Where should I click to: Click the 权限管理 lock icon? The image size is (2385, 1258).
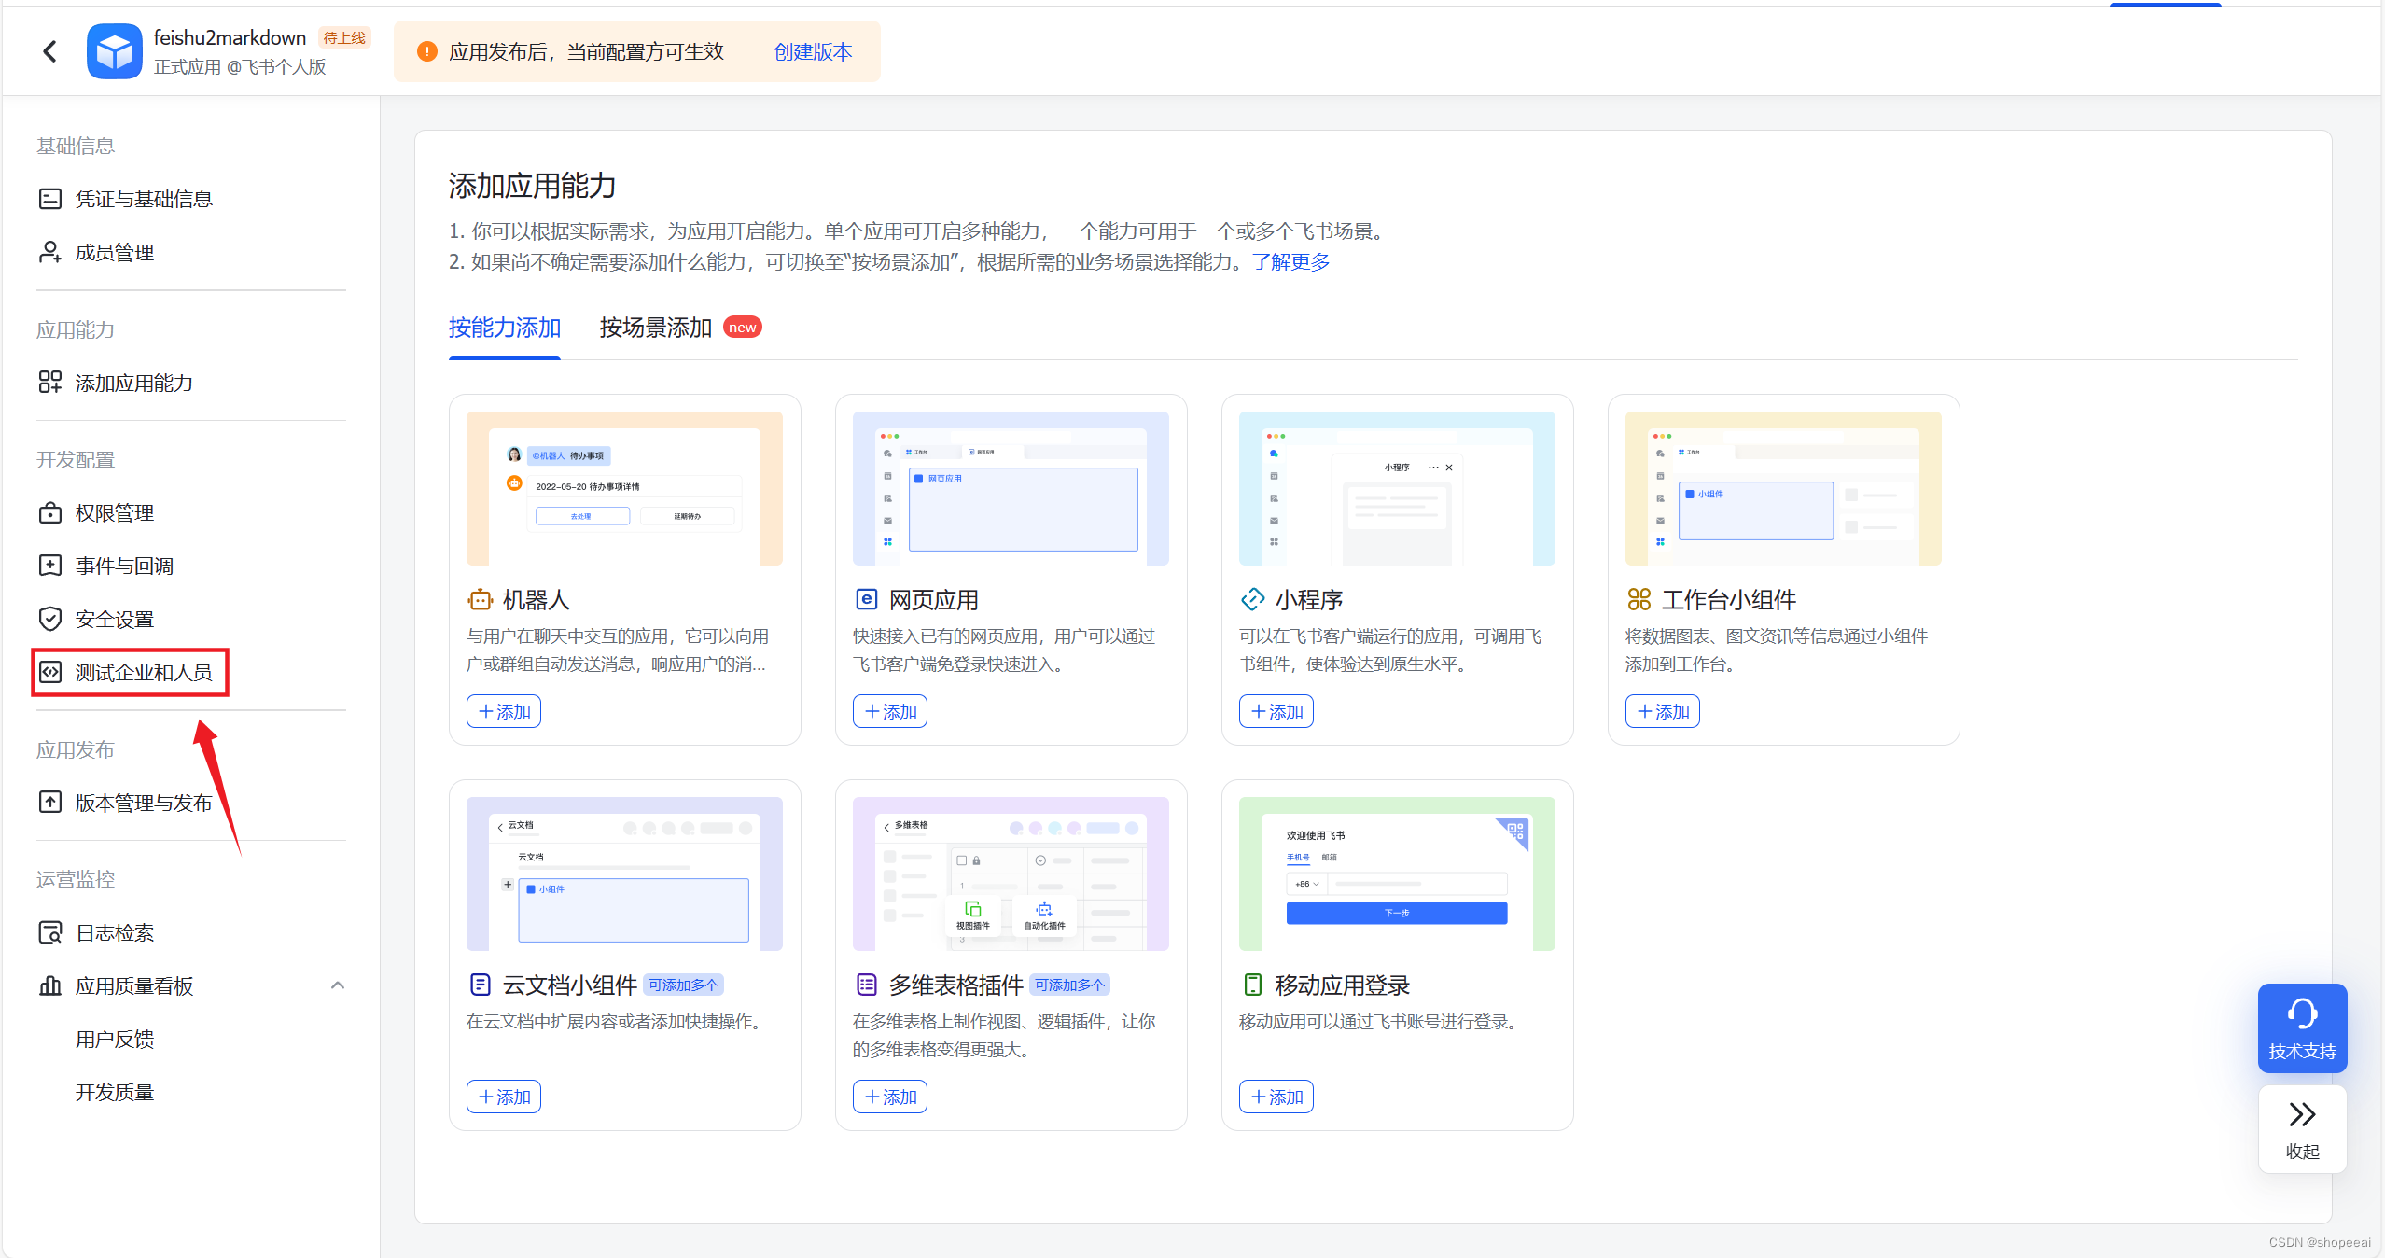click(50, 512)
